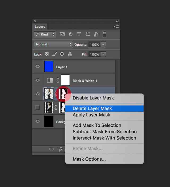Select the Layers tab
170x187 pixels.
click(40, 27)
